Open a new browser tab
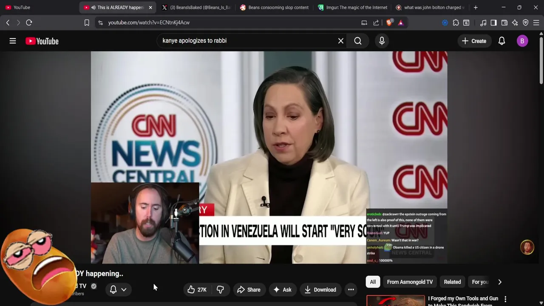The width and height of the screenshot is (544, 306). pos(476,7)
